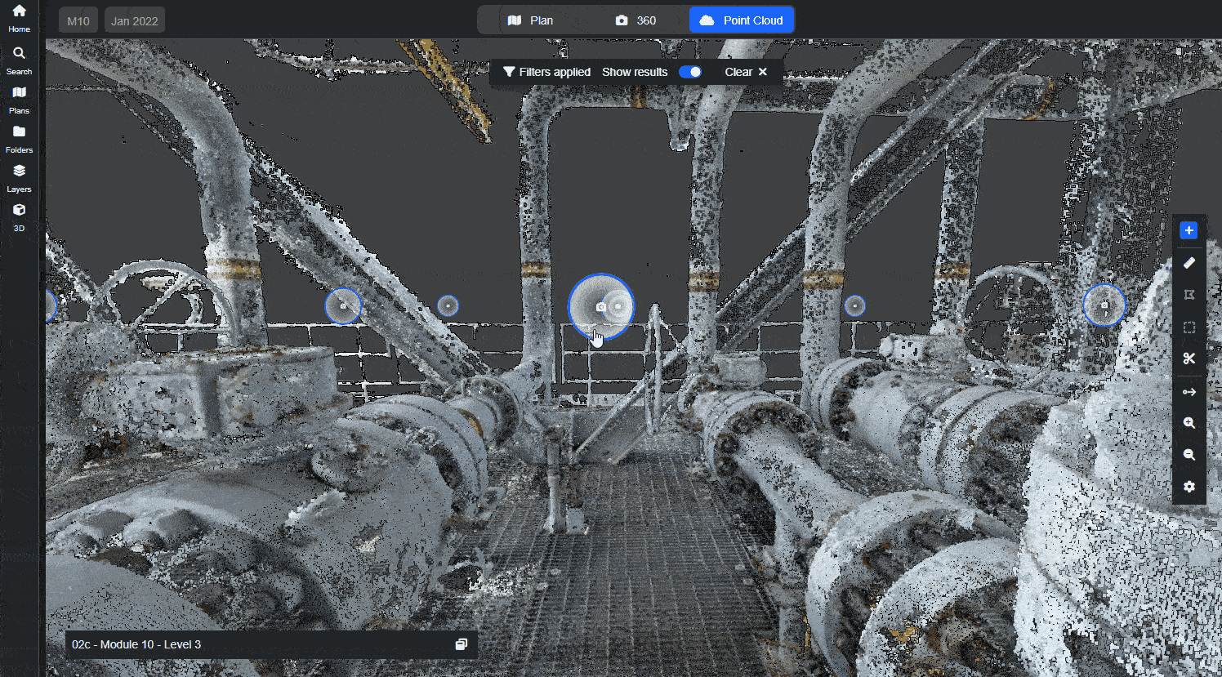
Task: Toggle the Show results switch
Action: 690,72
